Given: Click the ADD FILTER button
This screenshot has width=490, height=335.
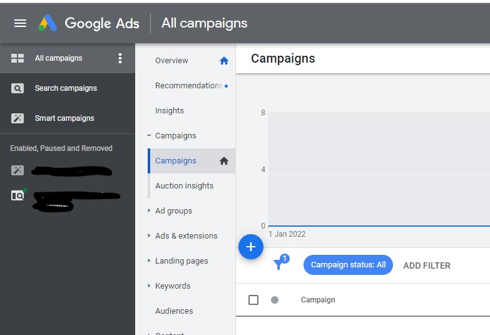Looking at the screenshot, I should tap(427, 265).
